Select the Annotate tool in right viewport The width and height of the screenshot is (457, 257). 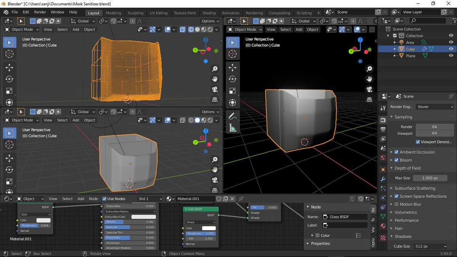(233, 117)
